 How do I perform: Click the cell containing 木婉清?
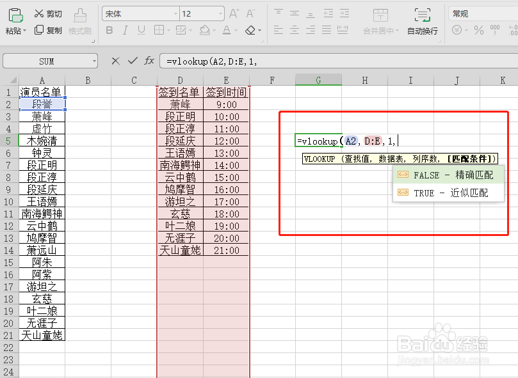pos(42,141)
